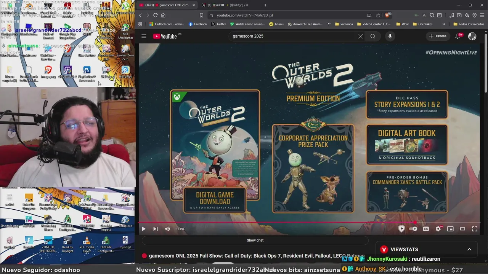Go back in browser history
488x274 pixels.
pos(140,15)
